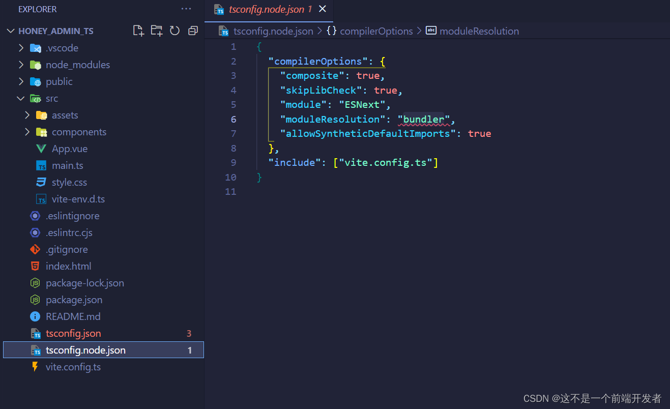Switch to the tsconfig.node.json tab
The width and height of the screenshot is (670, 409).
269,9
